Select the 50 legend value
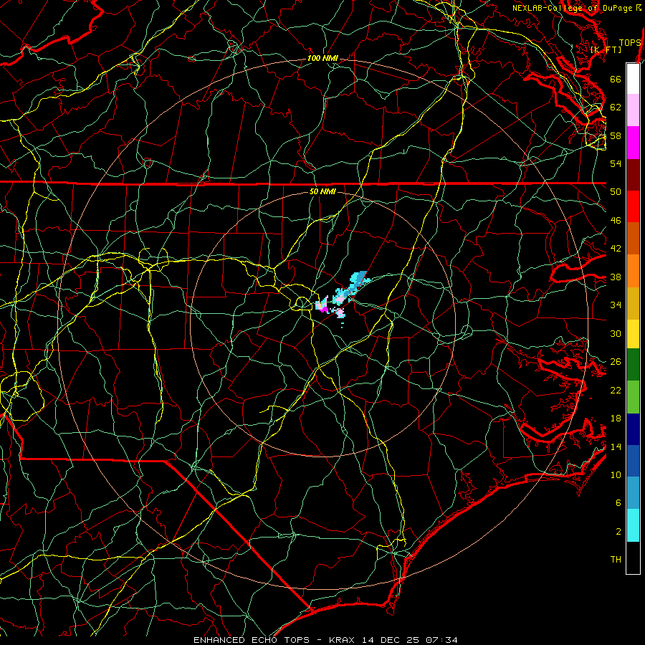Screen dimensions: 645x645 point(616,191)
